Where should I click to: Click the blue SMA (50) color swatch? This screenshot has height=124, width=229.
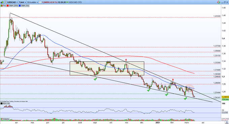tap(20, 6)
